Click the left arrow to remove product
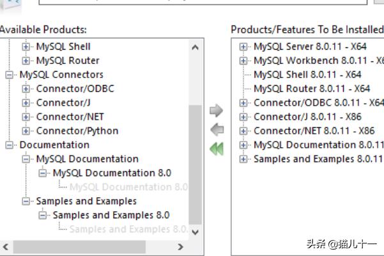This screenshot has height=256, width=384. click(x=217, y=129)
